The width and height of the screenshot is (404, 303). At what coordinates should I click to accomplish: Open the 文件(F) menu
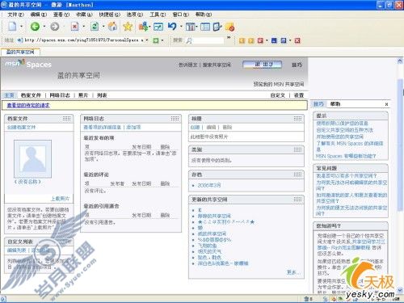tap(15, 15)
